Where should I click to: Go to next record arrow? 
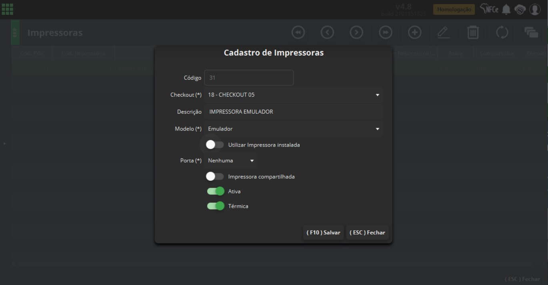(356, 33)
